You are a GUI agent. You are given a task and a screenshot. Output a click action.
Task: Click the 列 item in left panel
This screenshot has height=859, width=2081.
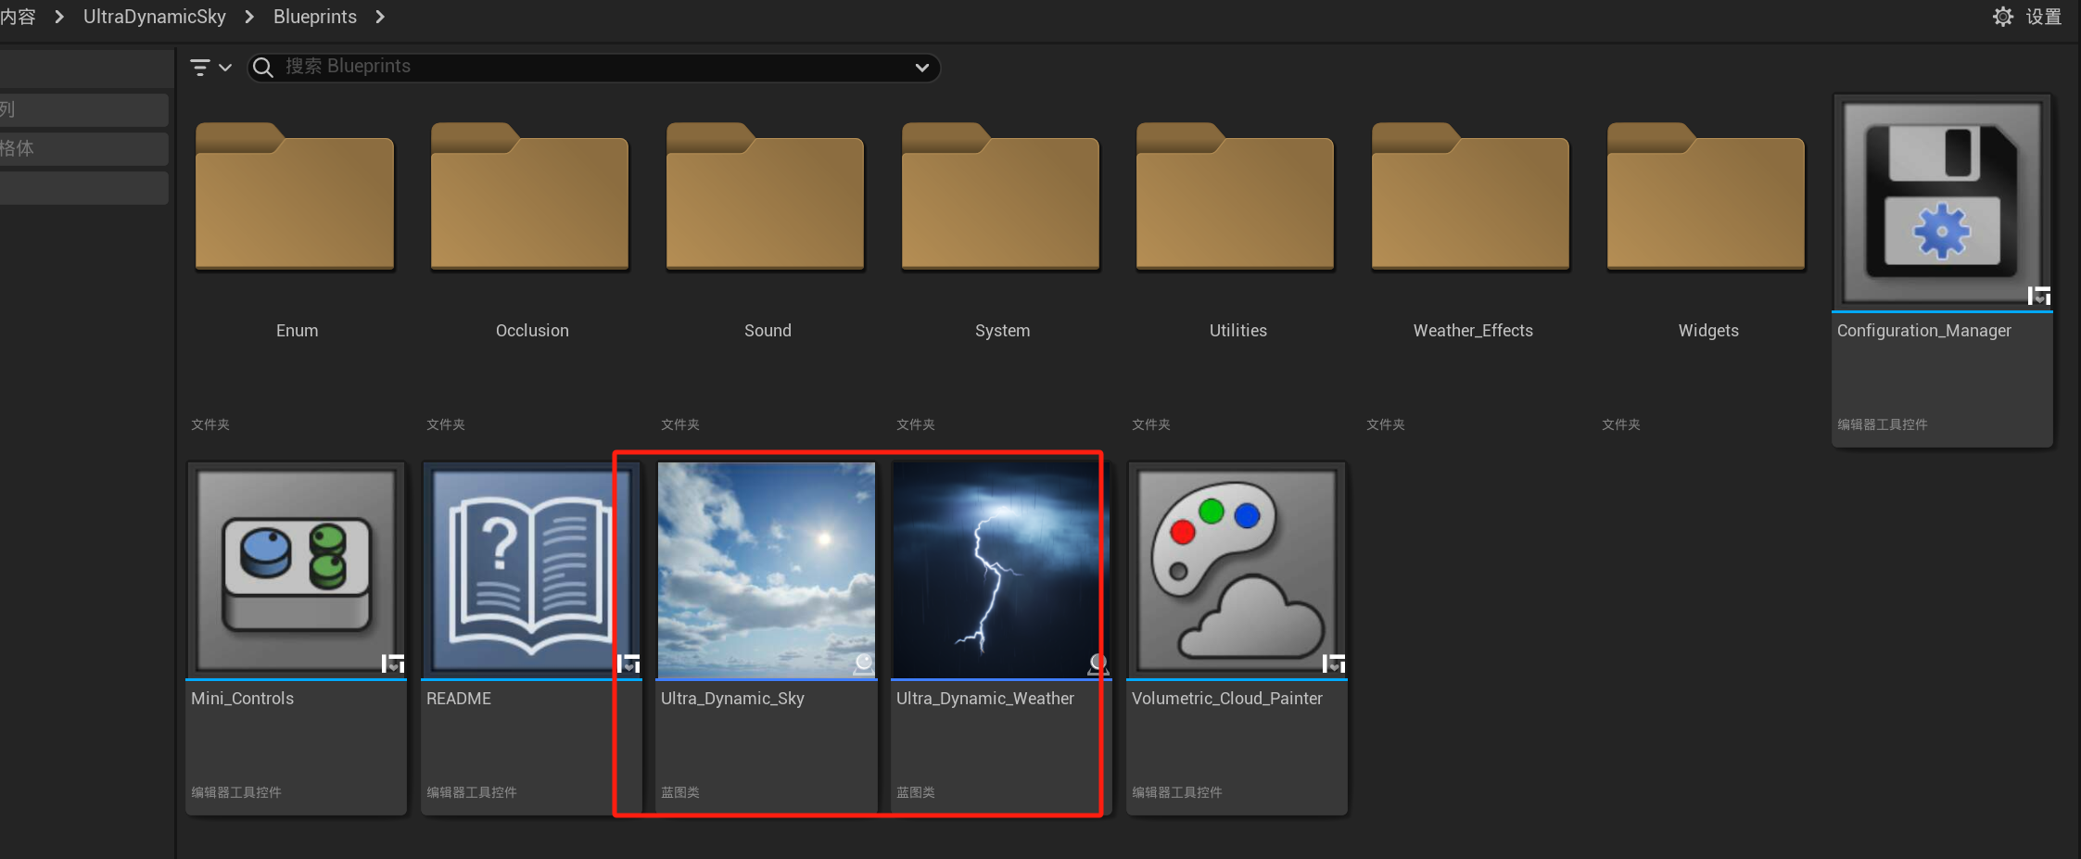(83, 109)
